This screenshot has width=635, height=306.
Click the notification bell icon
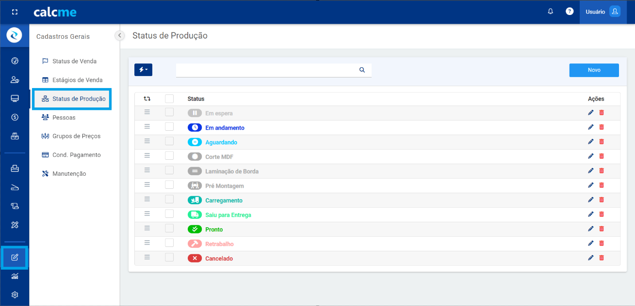(550, 12)
